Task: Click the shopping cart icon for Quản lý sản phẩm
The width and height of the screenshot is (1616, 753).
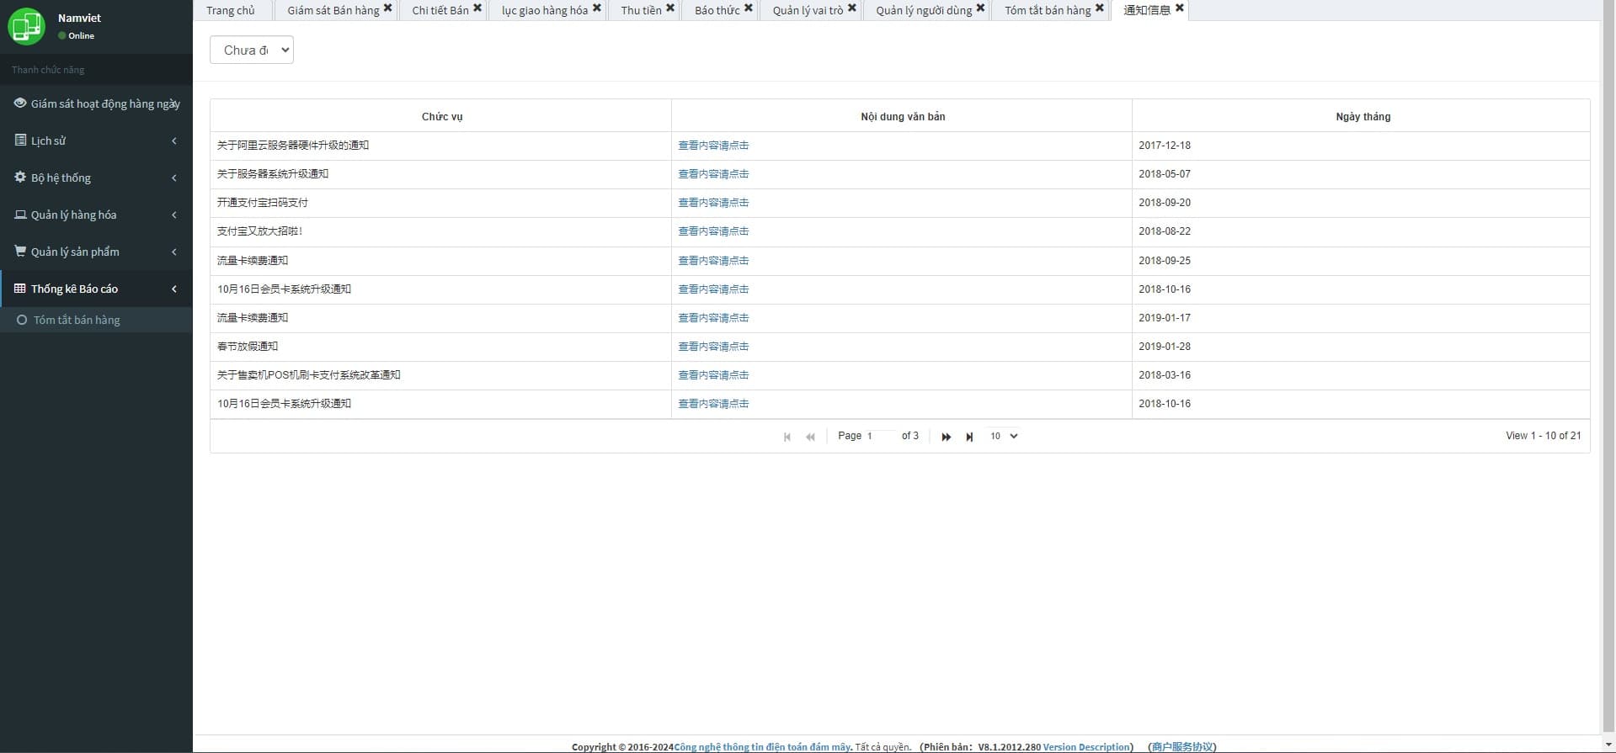Action: point(20,252)
